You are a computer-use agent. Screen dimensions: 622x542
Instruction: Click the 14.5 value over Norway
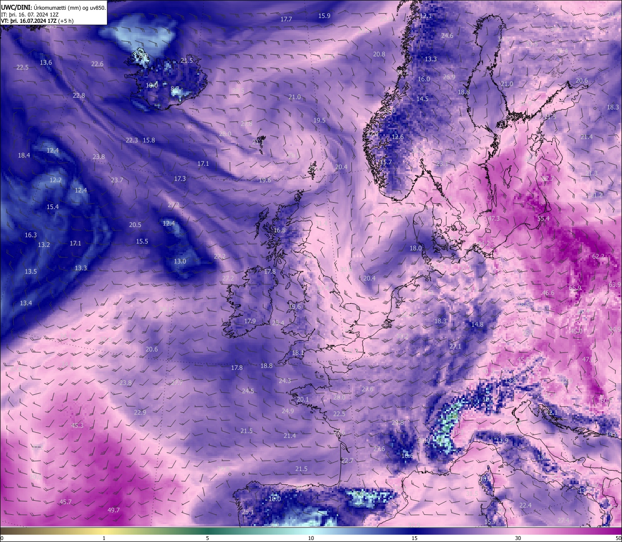click(x=422, y=99)
